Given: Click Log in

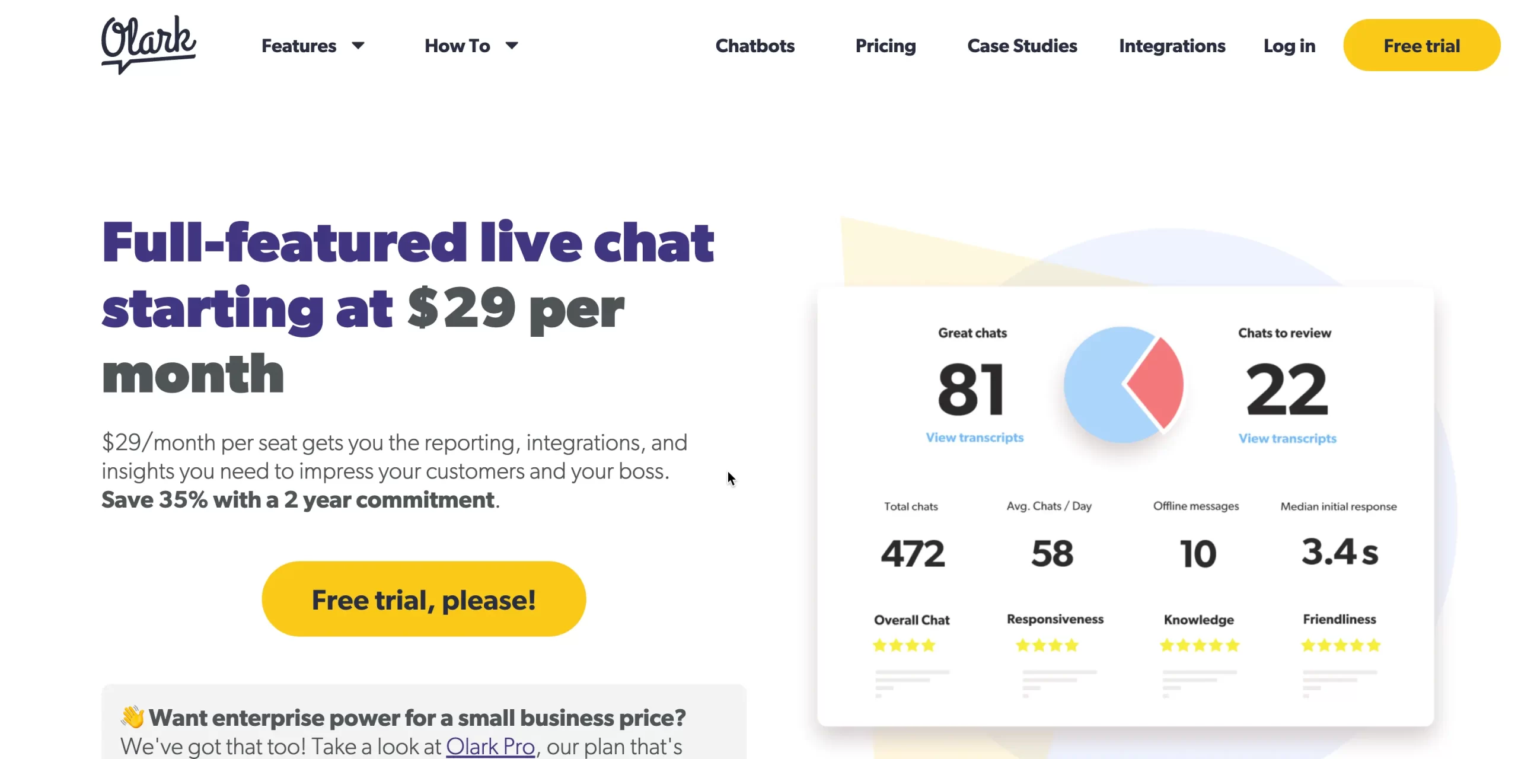Looking at the screenshot, I should [1289, 46].
